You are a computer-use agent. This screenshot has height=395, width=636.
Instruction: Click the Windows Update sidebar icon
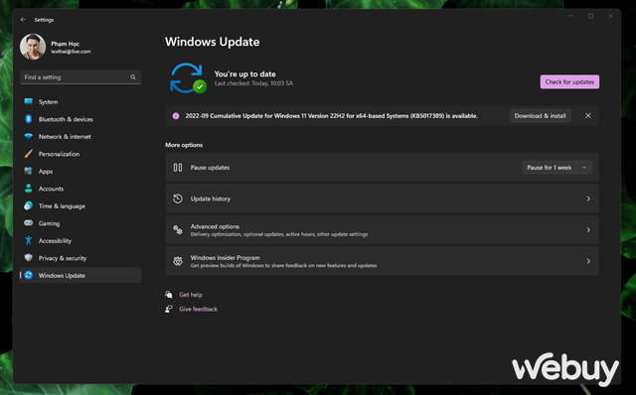[x=29, y=275]
